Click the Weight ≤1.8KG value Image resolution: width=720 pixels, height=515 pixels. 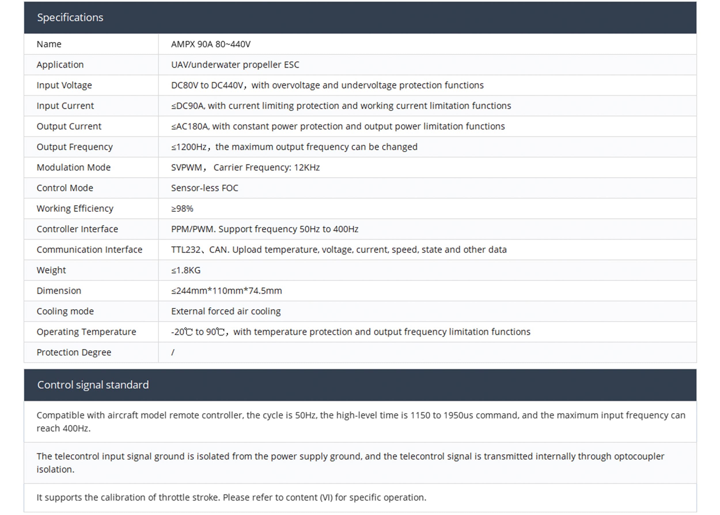[186, 270]
